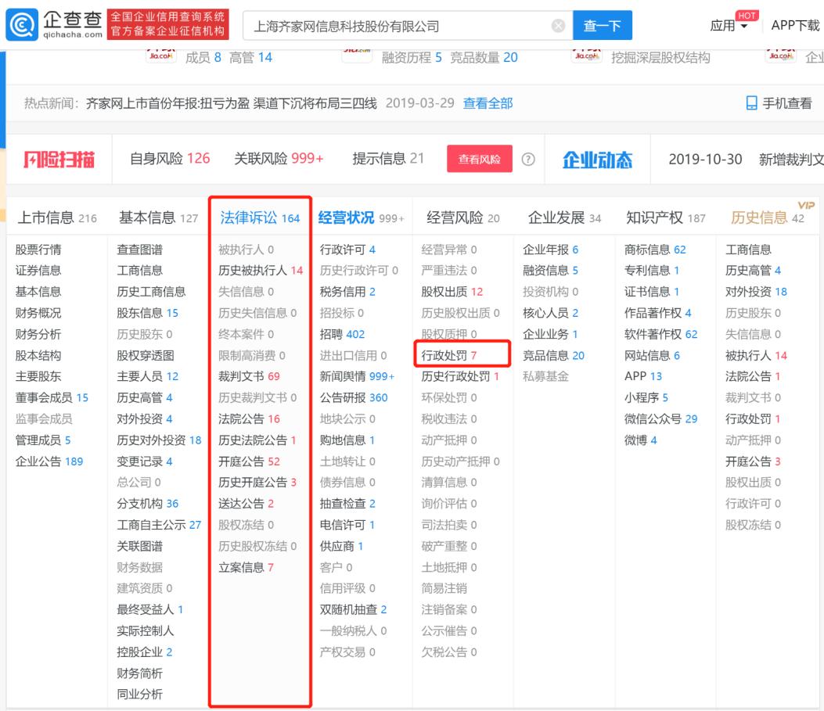Click the 手机查看 phone icon
This screenshot has width=824, height=711.
tap(753, 102)
